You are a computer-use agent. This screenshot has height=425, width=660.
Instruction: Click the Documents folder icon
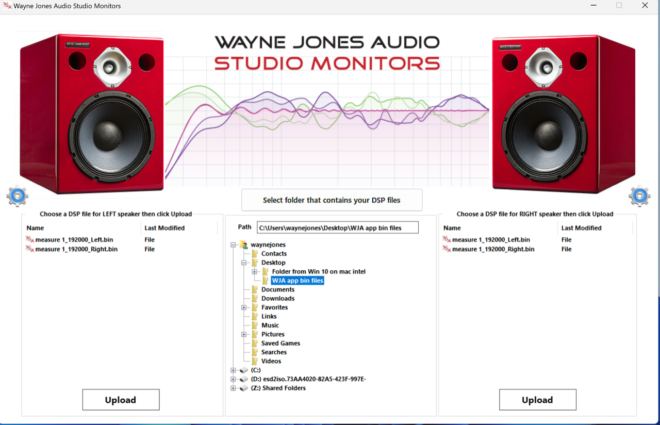[255, 289]
